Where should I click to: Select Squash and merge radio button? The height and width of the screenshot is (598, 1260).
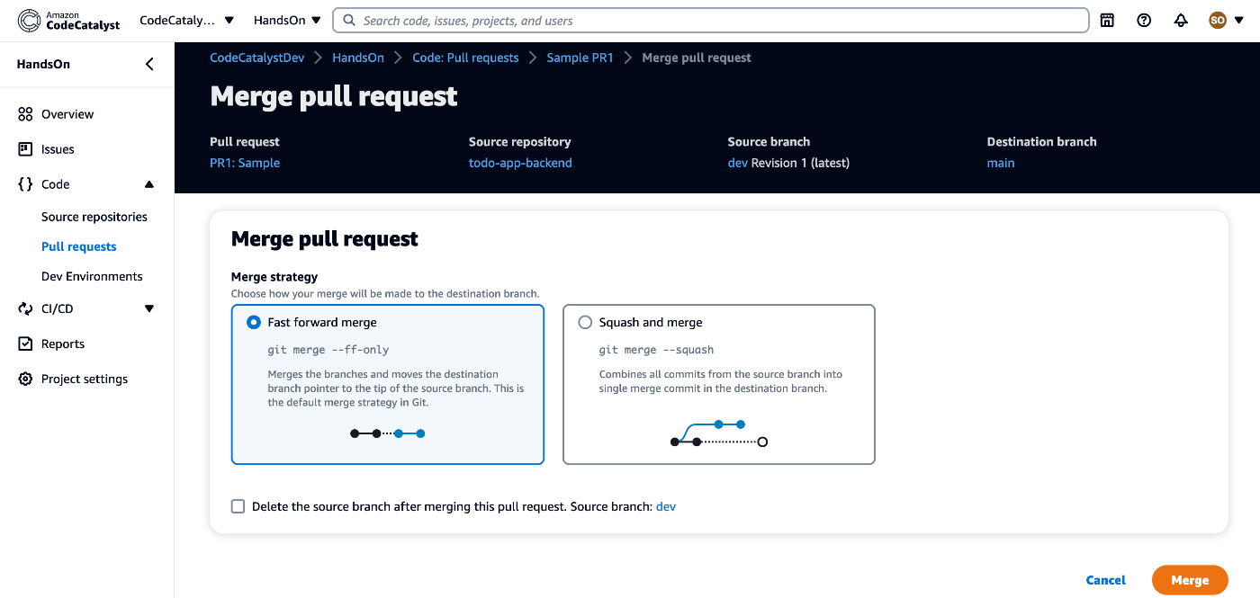coord(585,322)
